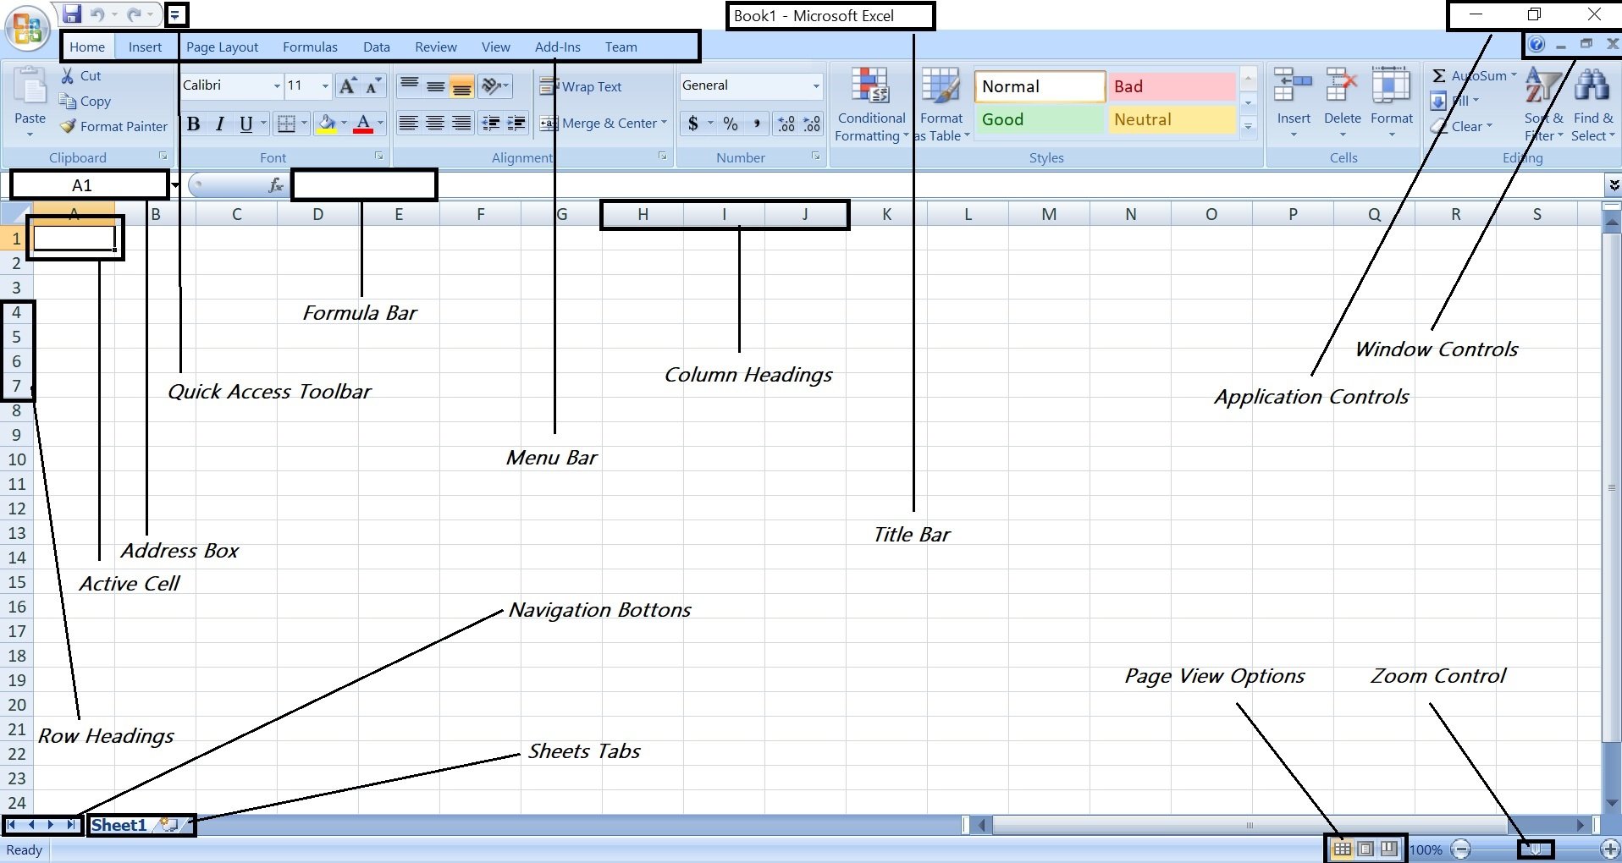Toggle Bold formatting
The image size is (1622, 863).
[193, 124]
